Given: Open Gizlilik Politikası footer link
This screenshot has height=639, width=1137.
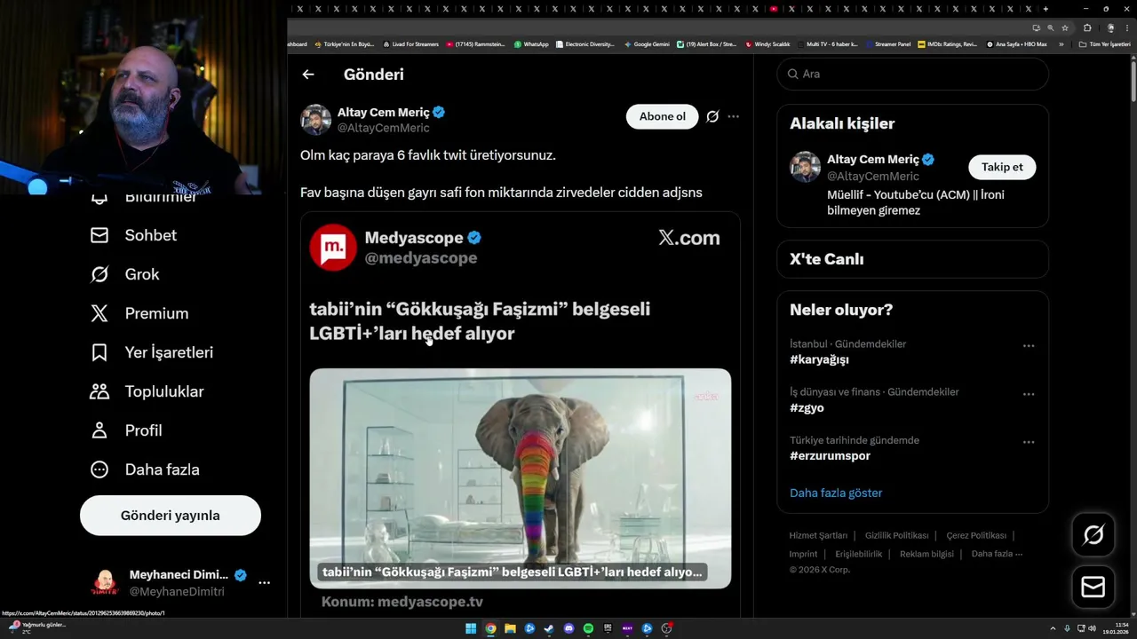Looking at the screenshot, I should pos(896,535).
